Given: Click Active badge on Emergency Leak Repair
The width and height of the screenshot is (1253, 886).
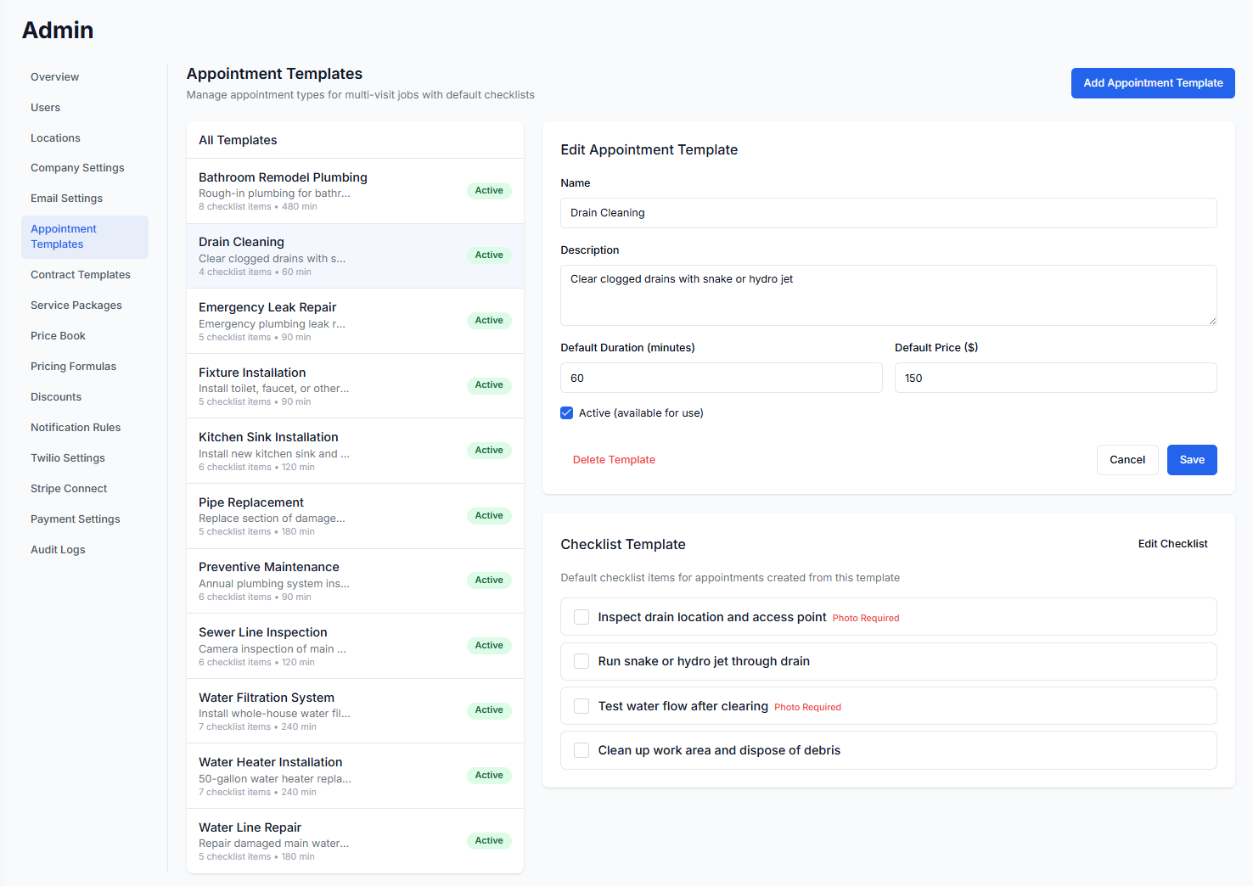Looking at the screenshot, I should click(489, 321).
